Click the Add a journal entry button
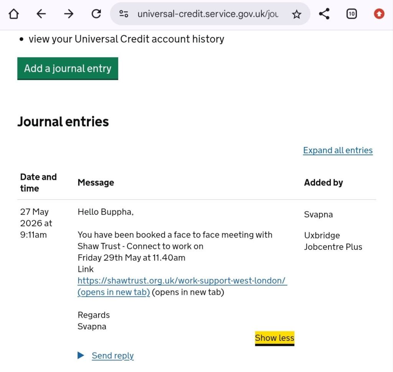 click(68, 68)
